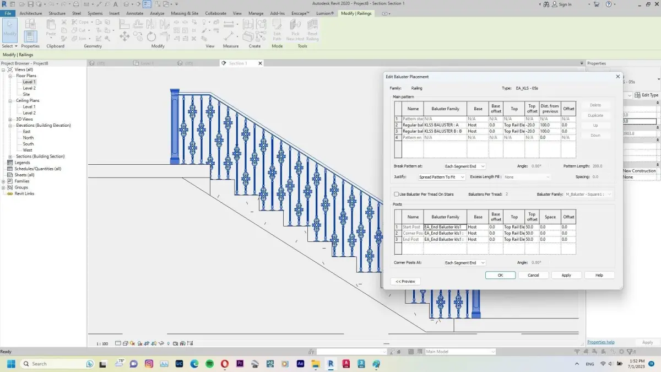Open the Justify Spread Pattern To Fit dropdown
The image size is (661, 372).
point(441,177)
